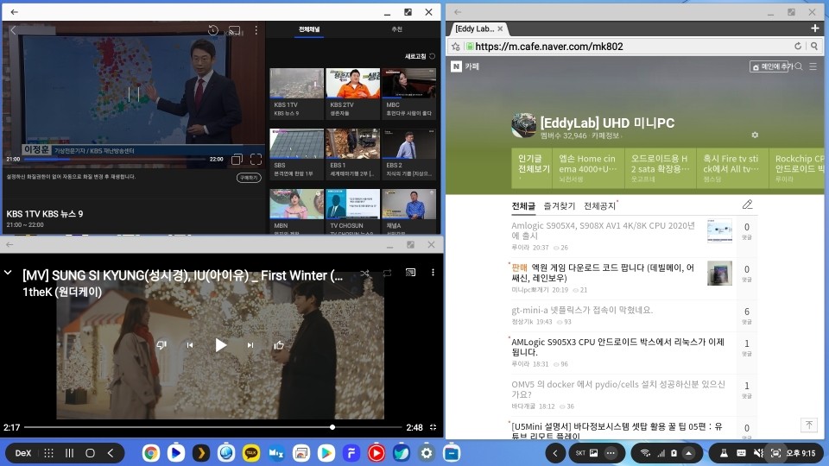
Task: Toggle fullscreen in the music player
Action: [433, 427]
